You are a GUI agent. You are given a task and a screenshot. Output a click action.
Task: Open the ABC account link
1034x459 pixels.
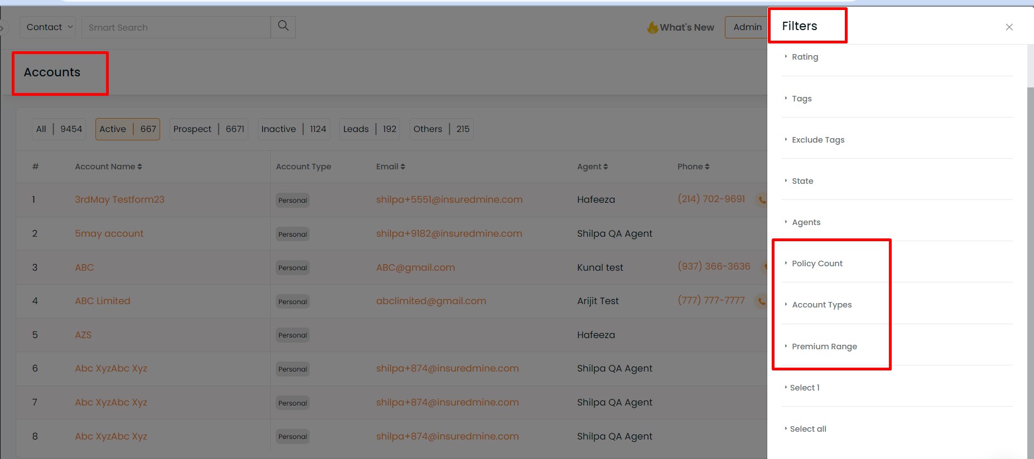click(84, 267)
